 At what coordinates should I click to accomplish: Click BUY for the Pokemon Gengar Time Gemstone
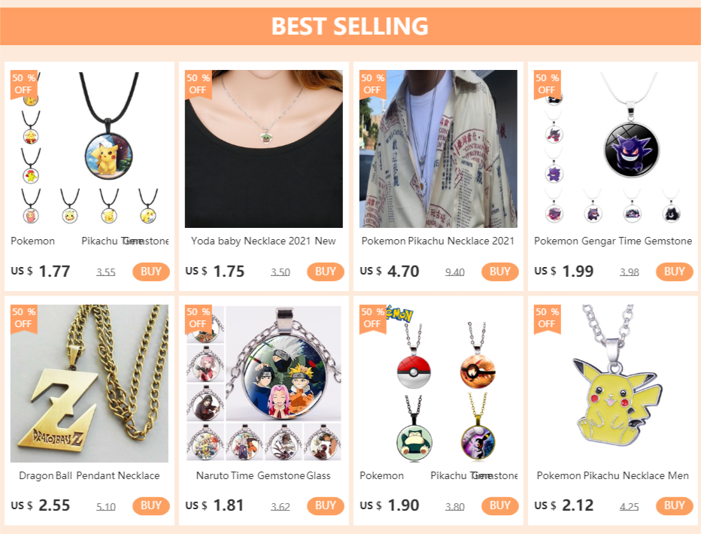[674, 272]
